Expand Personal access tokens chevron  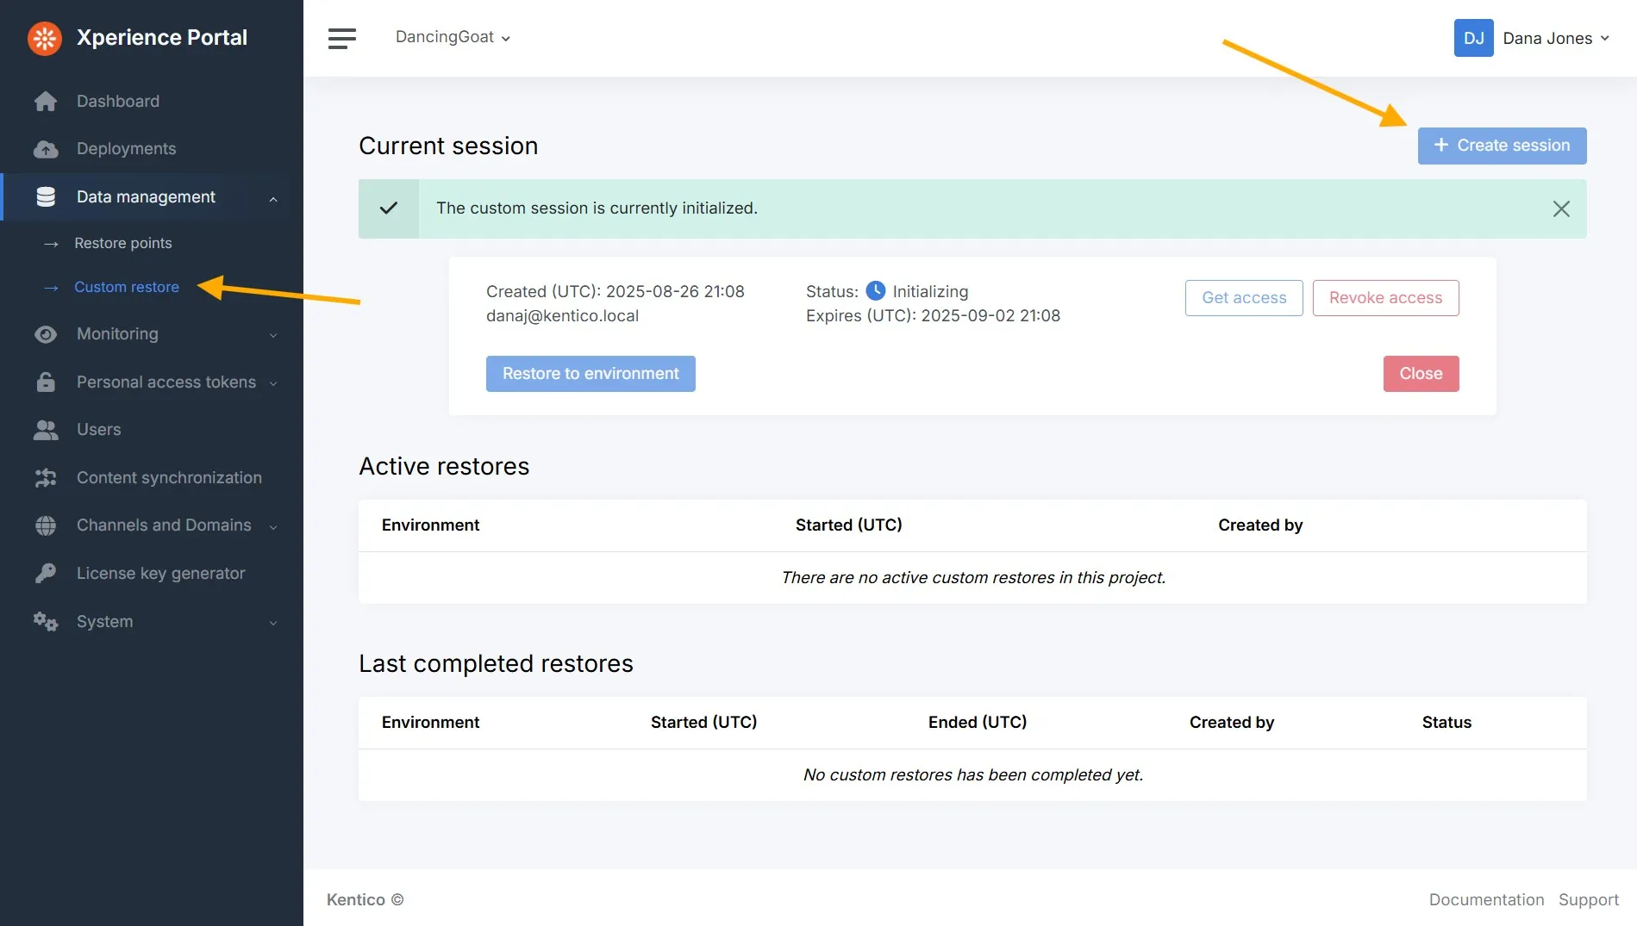[273, 383]
